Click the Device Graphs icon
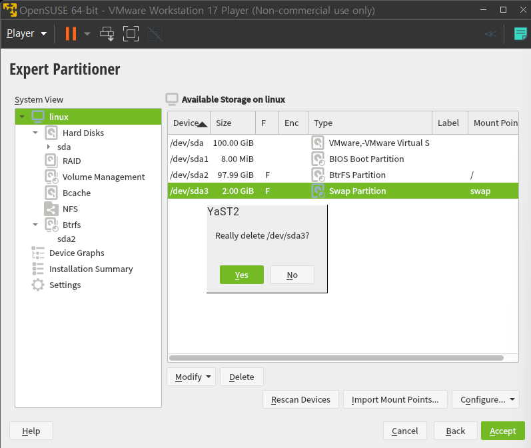The image size is (531, 448). tap(38, 253)
